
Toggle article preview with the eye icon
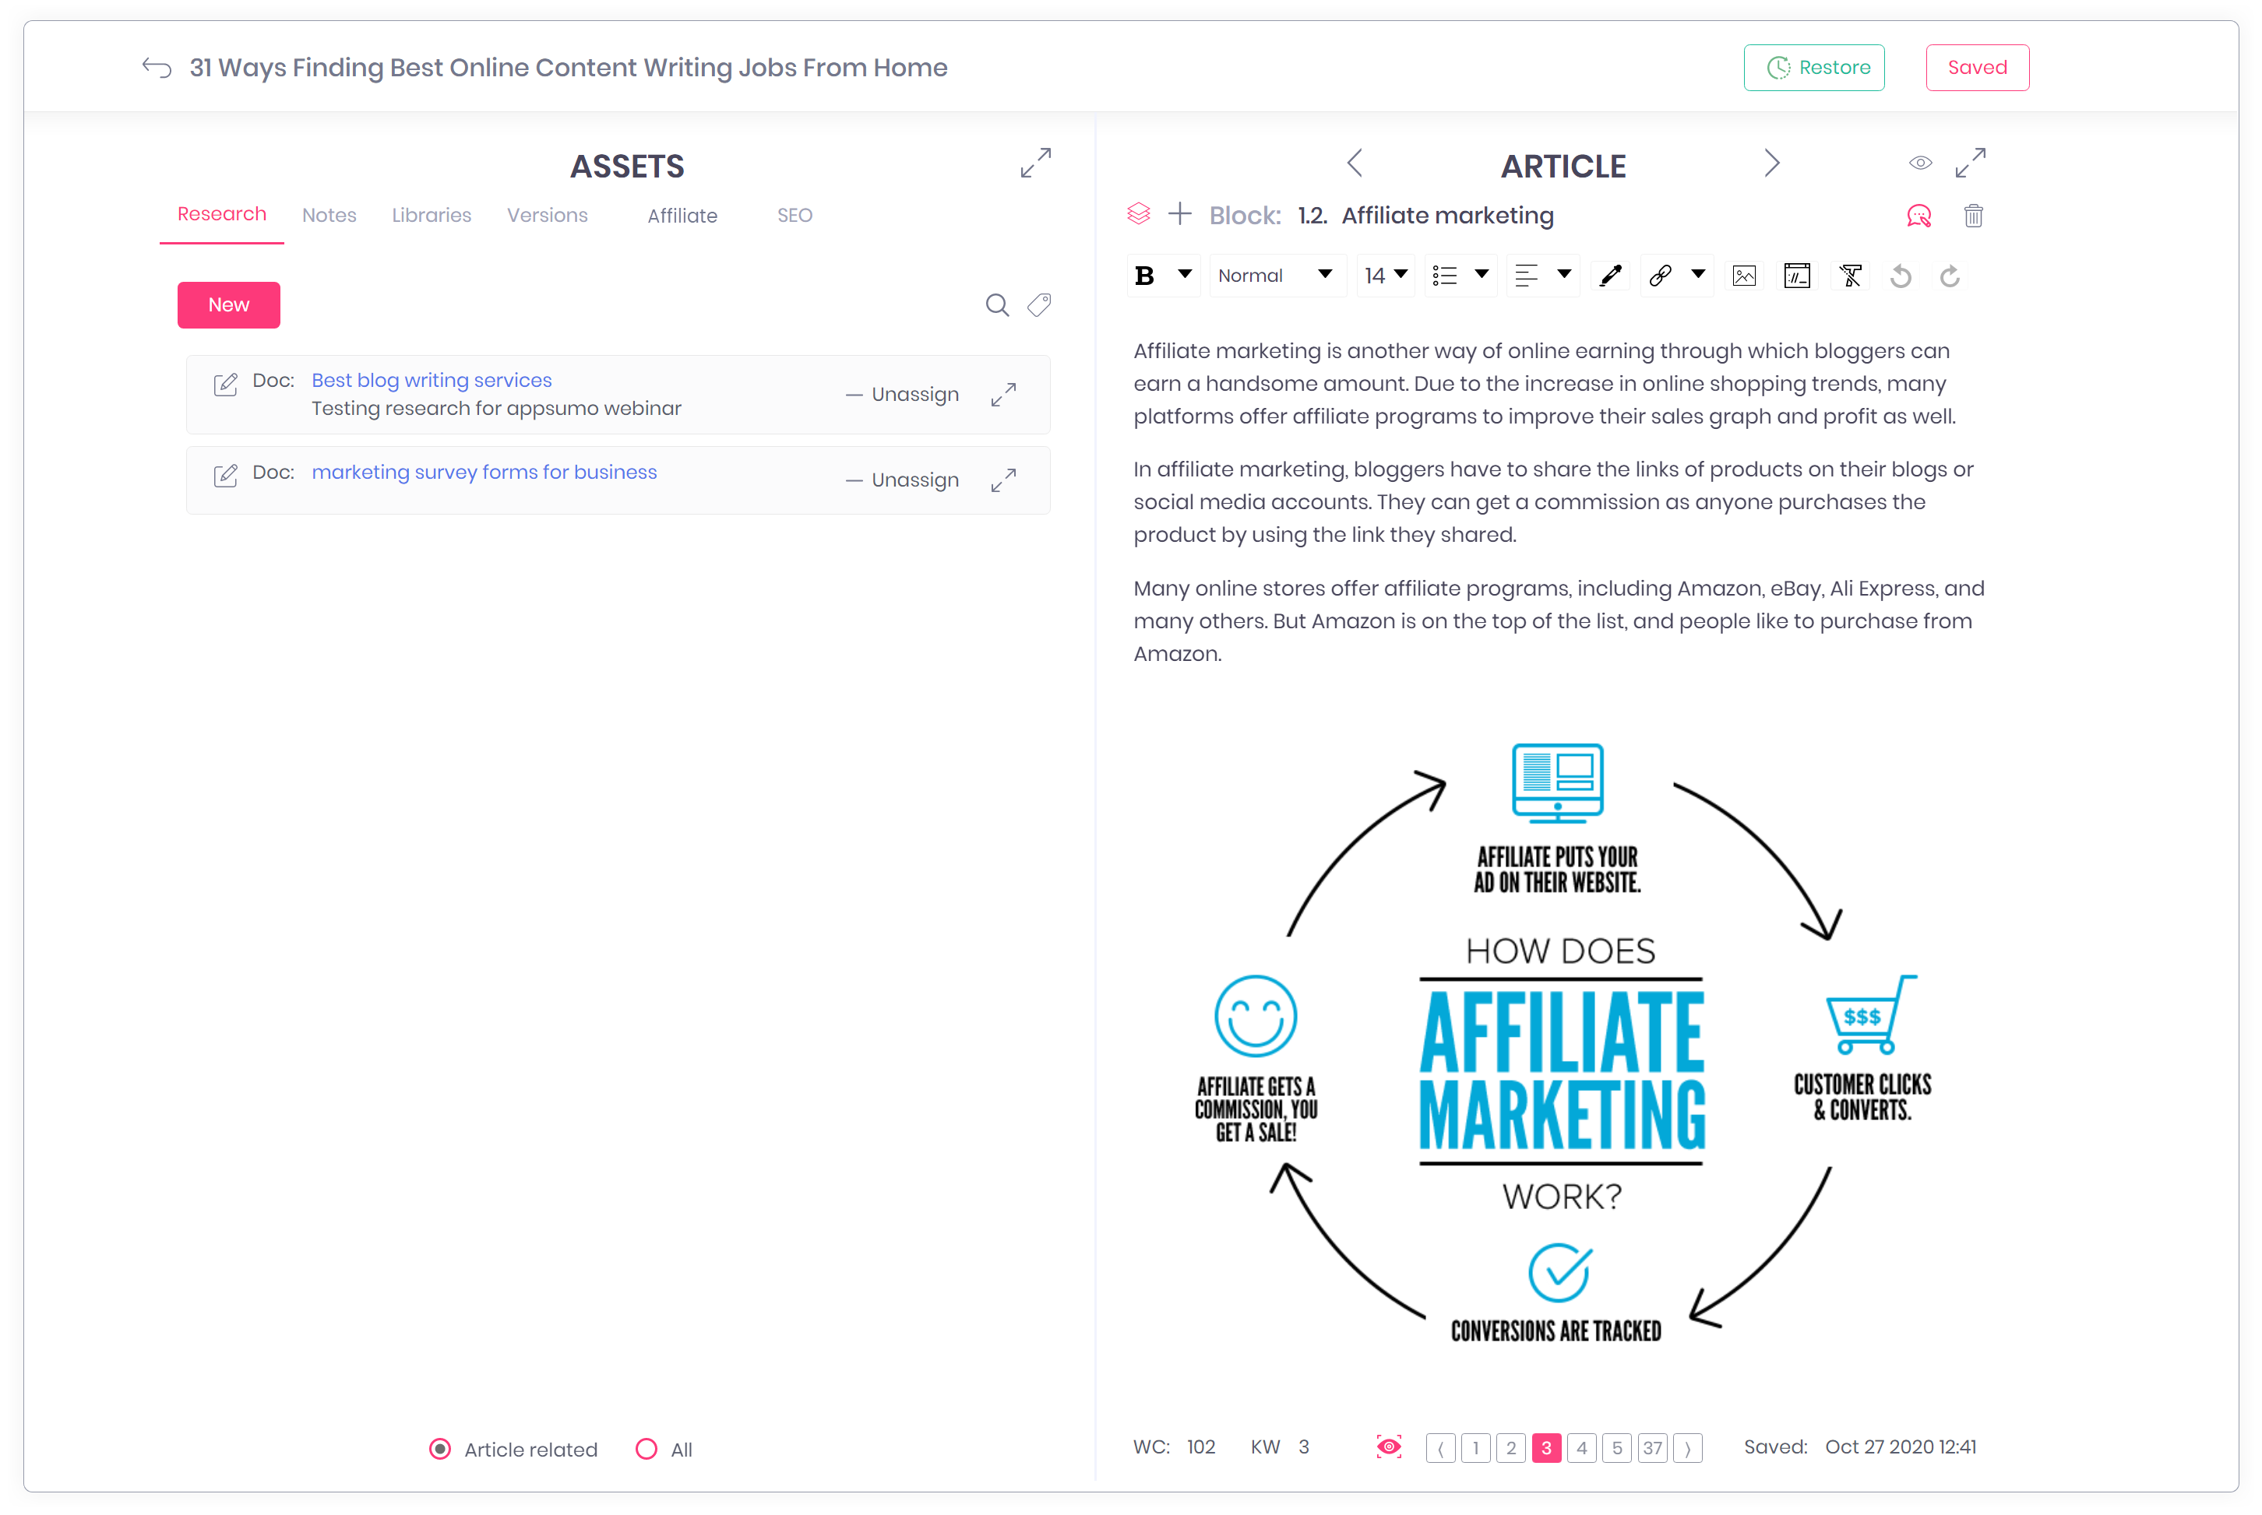click(x=1921, y=162)
